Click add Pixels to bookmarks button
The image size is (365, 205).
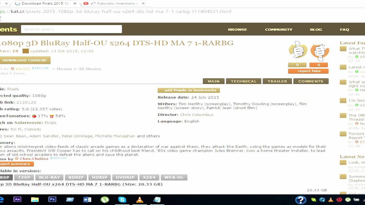pos(189,90)
